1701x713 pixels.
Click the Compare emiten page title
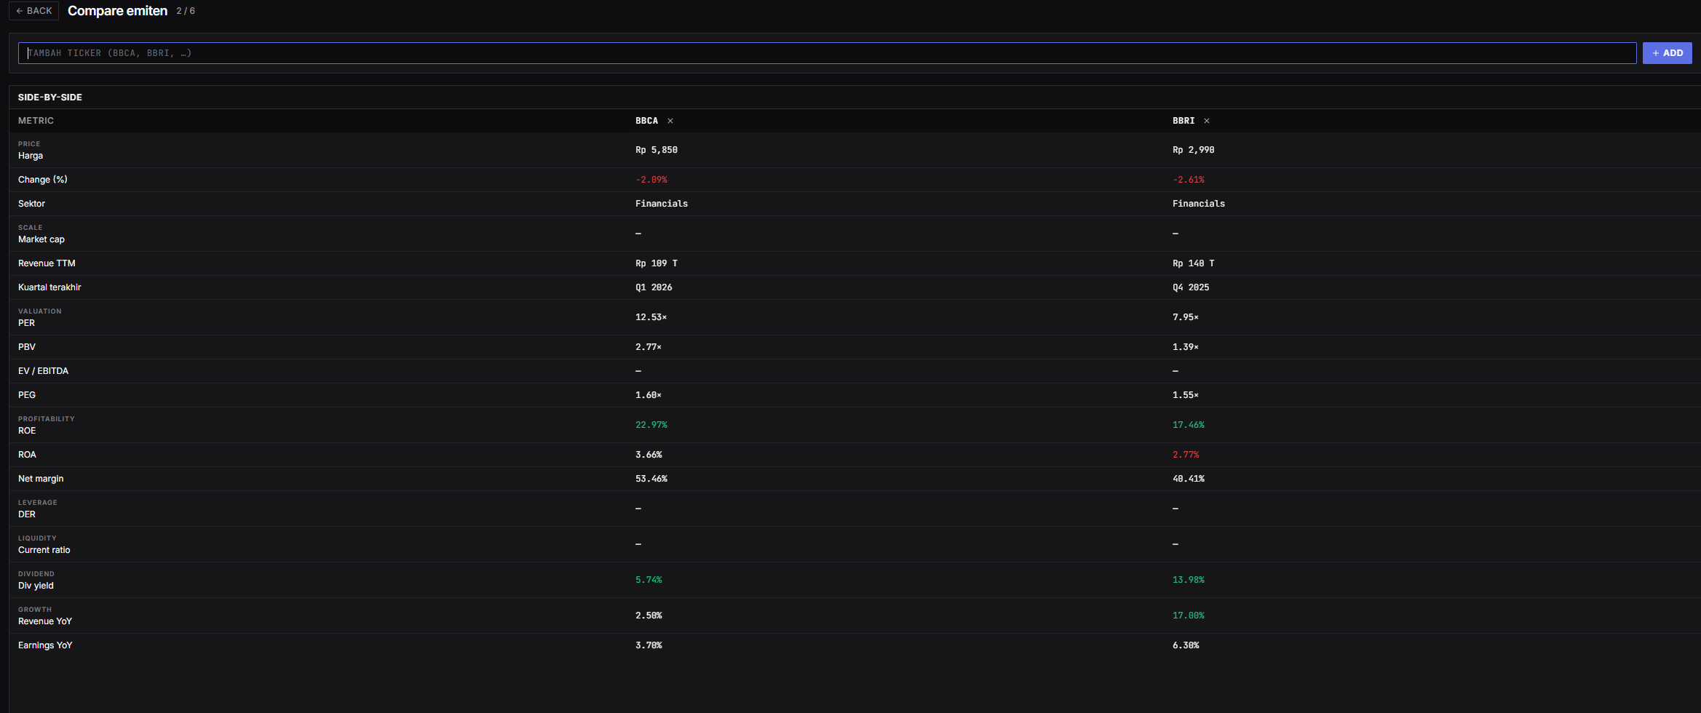pyautogui.click(x=117, y=11)
